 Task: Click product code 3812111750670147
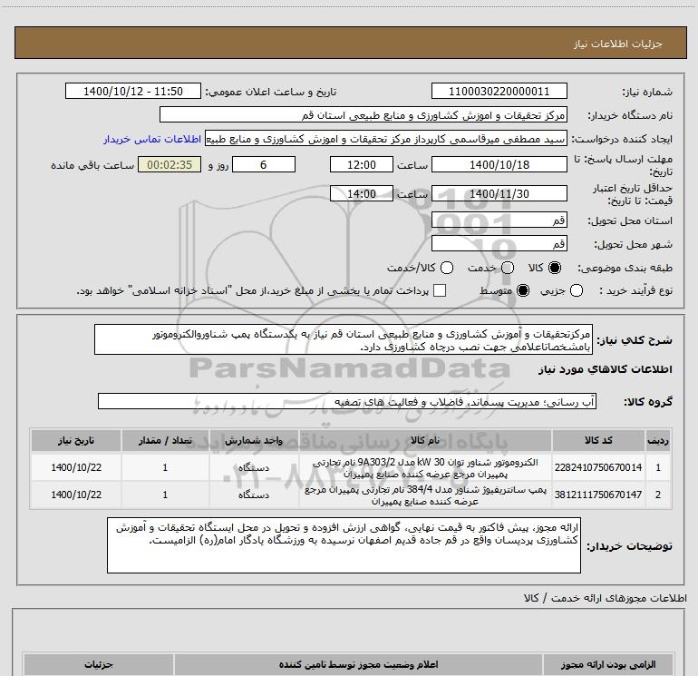[598, 495]
